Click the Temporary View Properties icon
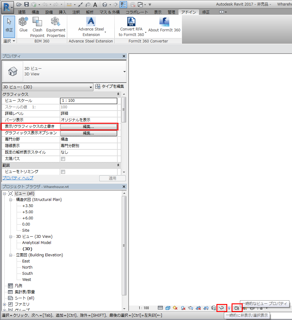 237,308
